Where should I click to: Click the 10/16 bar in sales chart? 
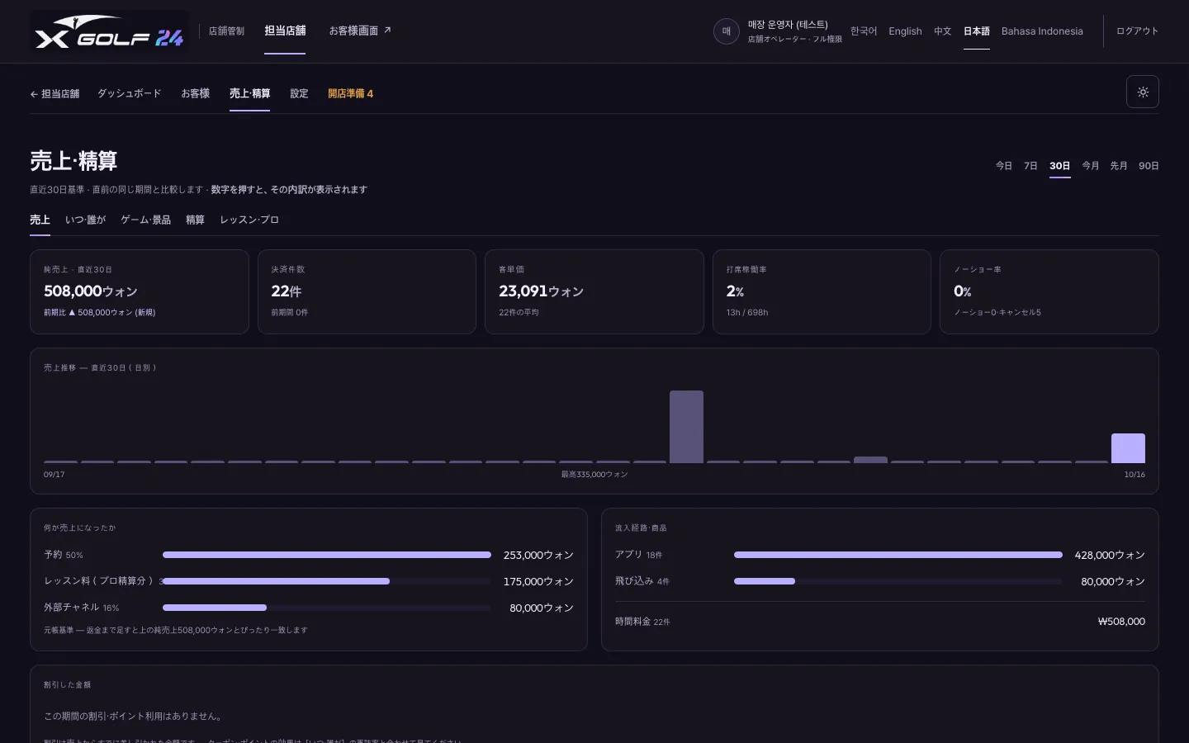coord(1128,448)
